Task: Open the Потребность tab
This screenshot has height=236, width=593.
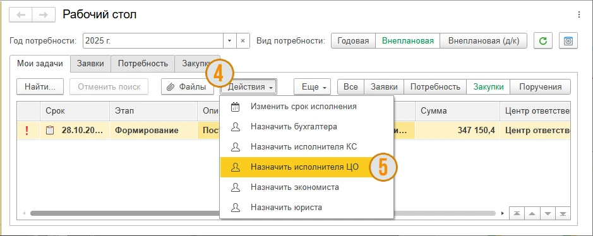Action: pos(143,64)
